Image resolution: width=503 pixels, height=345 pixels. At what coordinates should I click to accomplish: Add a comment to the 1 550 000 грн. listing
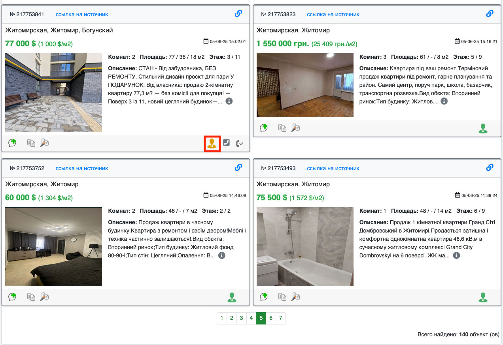(x=264, y=127)
